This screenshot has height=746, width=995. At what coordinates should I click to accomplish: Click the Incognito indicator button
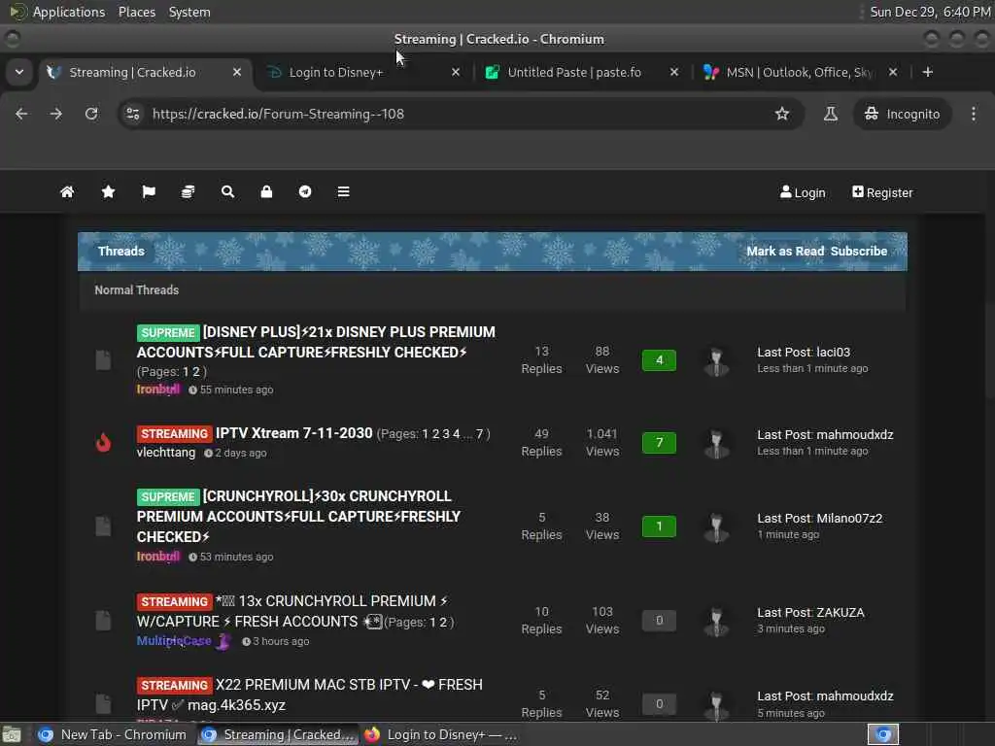point(902,114)
